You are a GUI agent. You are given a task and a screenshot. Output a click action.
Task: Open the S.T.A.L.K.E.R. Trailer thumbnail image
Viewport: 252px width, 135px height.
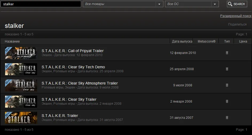point(21,118)
